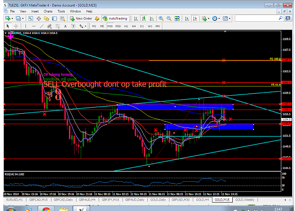Open the Charts menu
Viewport: 295px width, 211px height.
click(48, 11)
